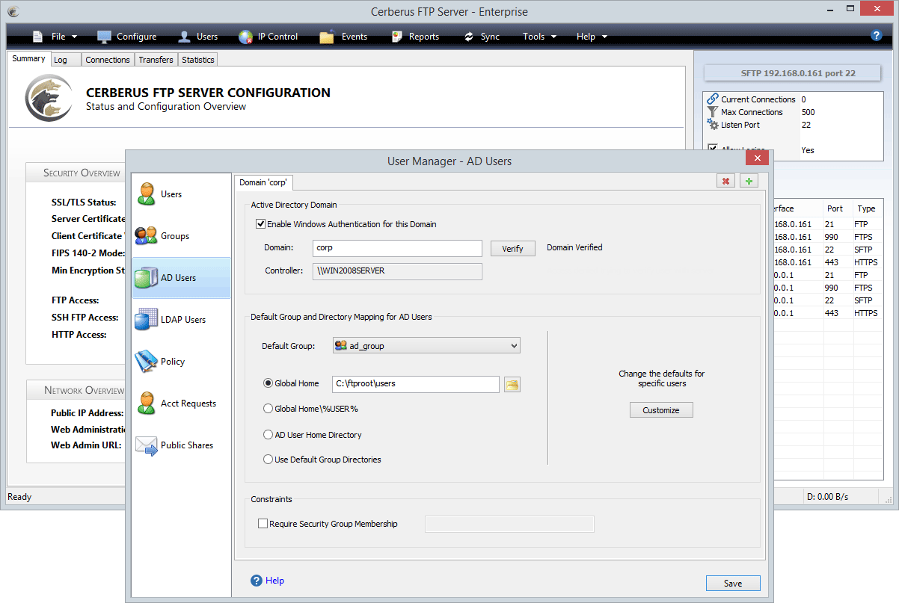Enable Windows Authentication for this Domain checkbox
899x603 pixels.
[261, 224]
